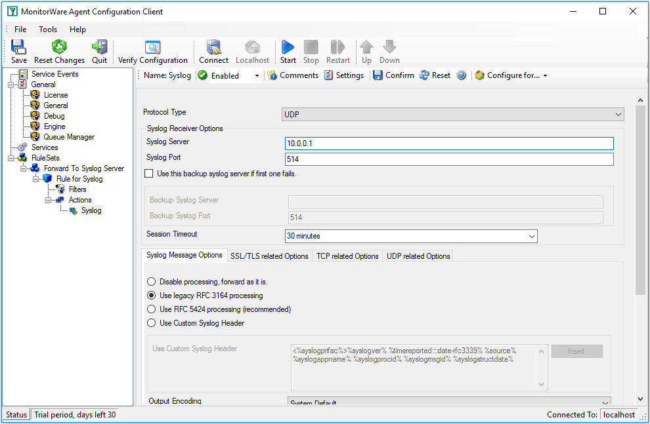
Task: Click the Reset Changes icon
Action: pos(59,52)
